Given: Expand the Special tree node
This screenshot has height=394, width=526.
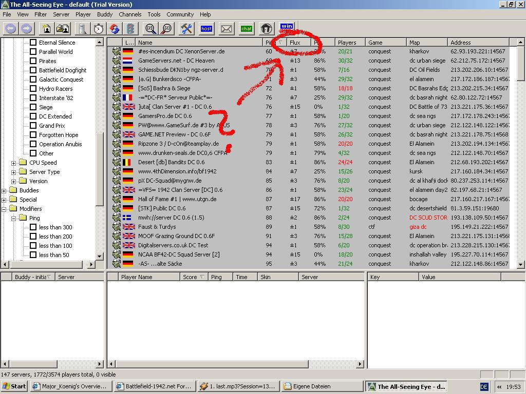Looking at the screenshot, I should click(x=4, y=200).
